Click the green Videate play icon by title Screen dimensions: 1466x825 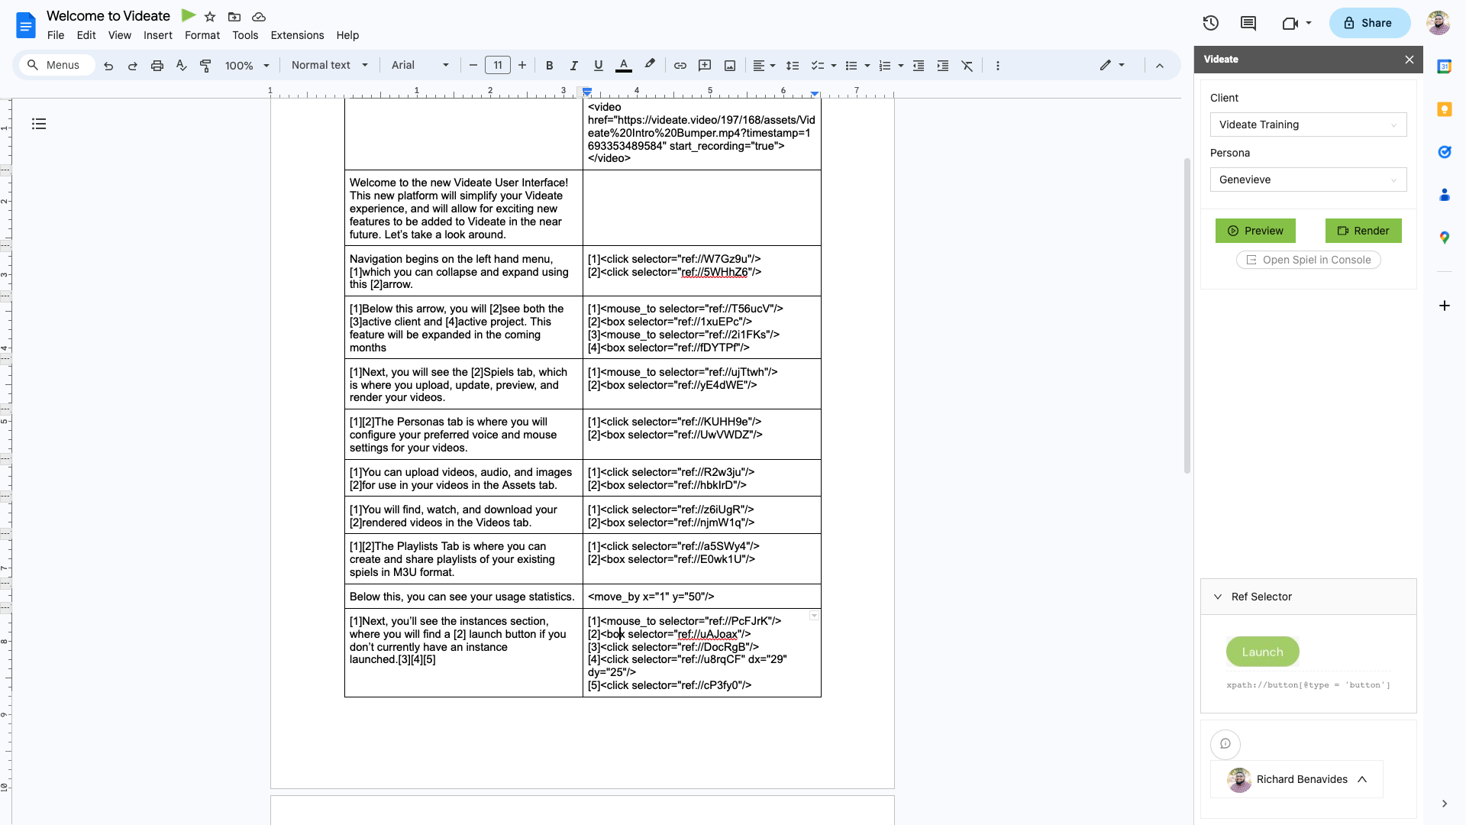pos(189,15)
